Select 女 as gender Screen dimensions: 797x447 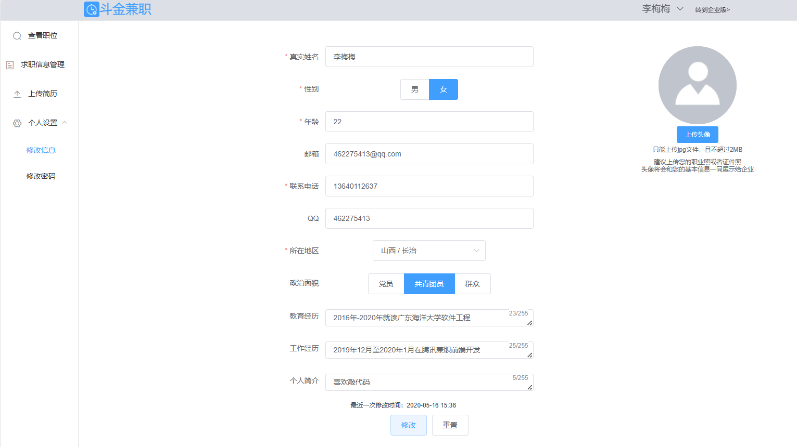coord(444,89)
